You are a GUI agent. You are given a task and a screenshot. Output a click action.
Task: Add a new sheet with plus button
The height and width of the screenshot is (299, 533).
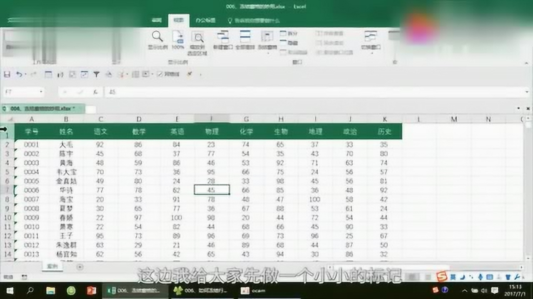pyautogui.click(x=80, y=267)
